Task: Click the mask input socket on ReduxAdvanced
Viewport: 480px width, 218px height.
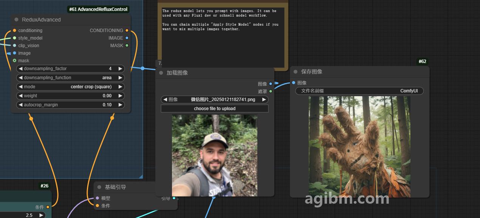Action: pyautogui.click(x=14, y=61)
